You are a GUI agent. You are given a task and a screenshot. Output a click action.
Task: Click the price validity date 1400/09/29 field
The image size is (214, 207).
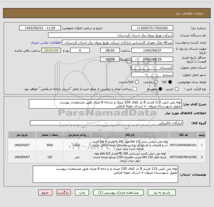[x=152, y=59]
